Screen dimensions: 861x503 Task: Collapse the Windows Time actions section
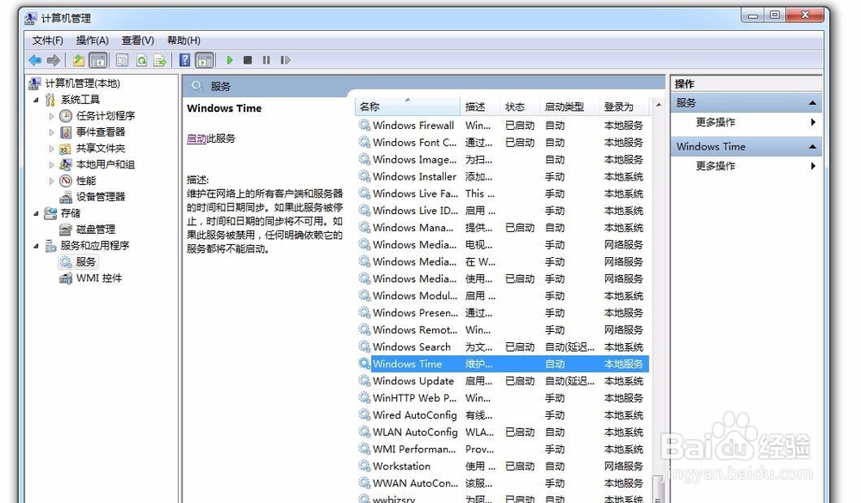(x=812, y=146)
